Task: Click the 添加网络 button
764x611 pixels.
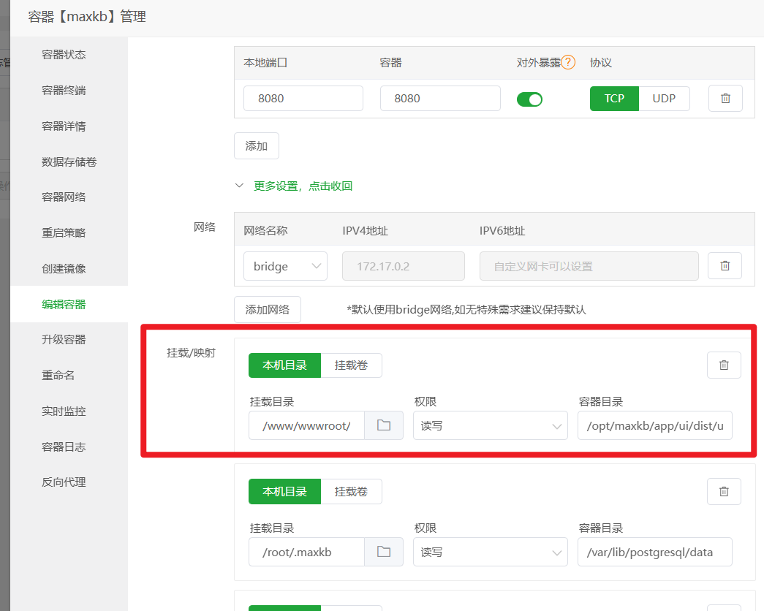Action: coord(267,309)
